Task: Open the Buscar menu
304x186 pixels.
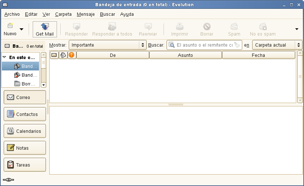Action: pos(108,14)
